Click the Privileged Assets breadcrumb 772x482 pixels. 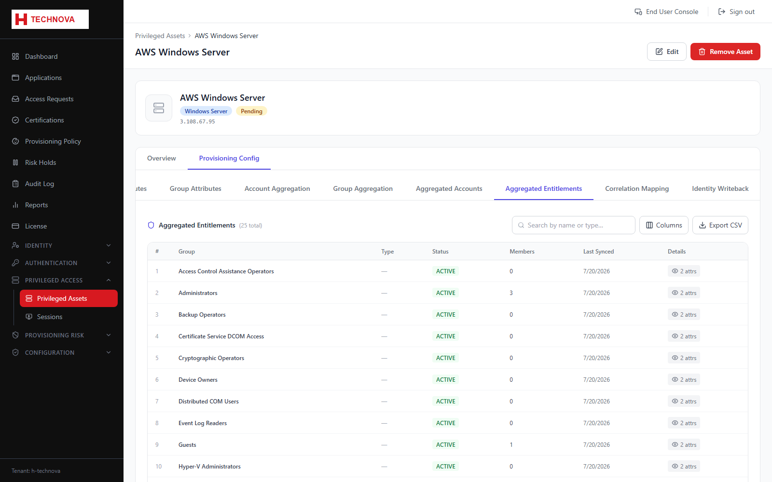click(x=160, y=36)
